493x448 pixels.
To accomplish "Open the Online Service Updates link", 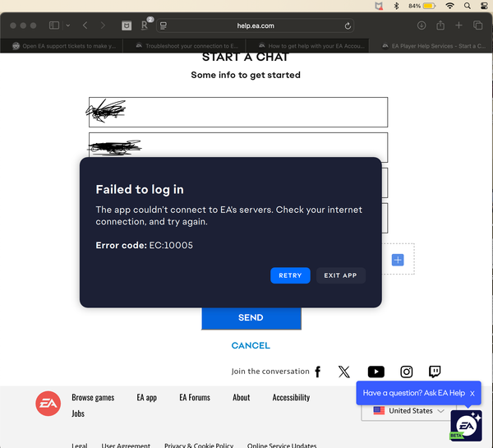I will point(282,446).
